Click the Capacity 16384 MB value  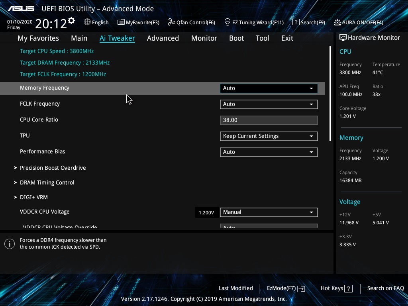click(350, 180)
